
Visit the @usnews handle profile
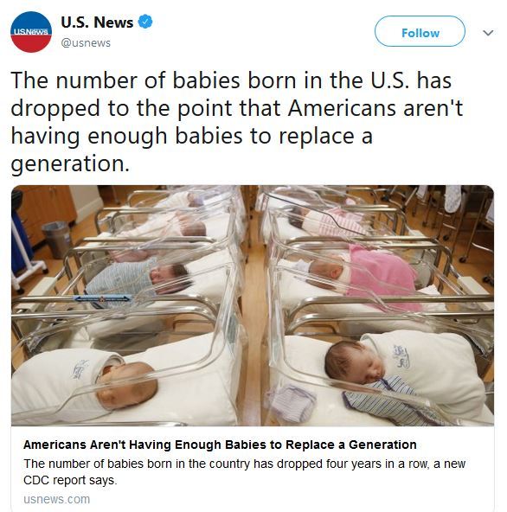[86, 43]
